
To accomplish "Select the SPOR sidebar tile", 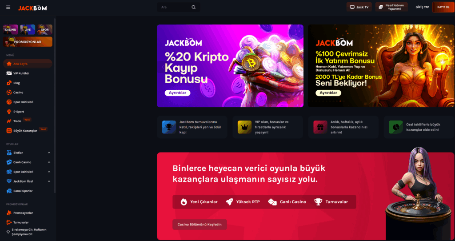I will pyautogui.click(x=45, y=30).
